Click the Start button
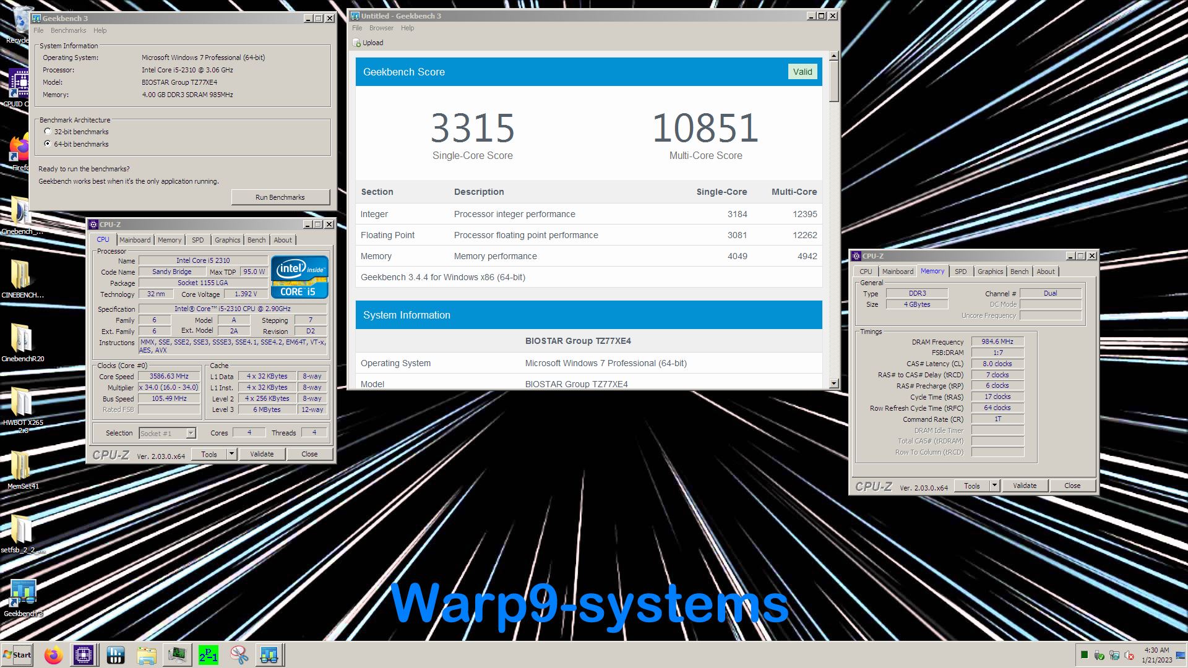The width and height of the screenshot is (1188, 668). click(x=17, y=655)
